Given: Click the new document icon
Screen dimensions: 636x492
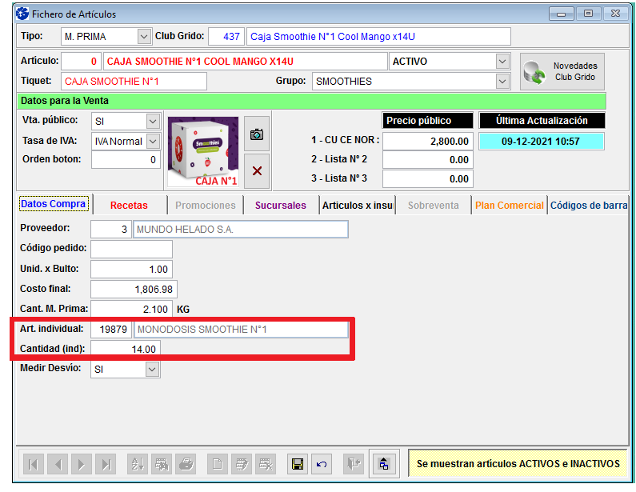Looking at the screenshot, I should pyautogui.click(x=217, y=464).
